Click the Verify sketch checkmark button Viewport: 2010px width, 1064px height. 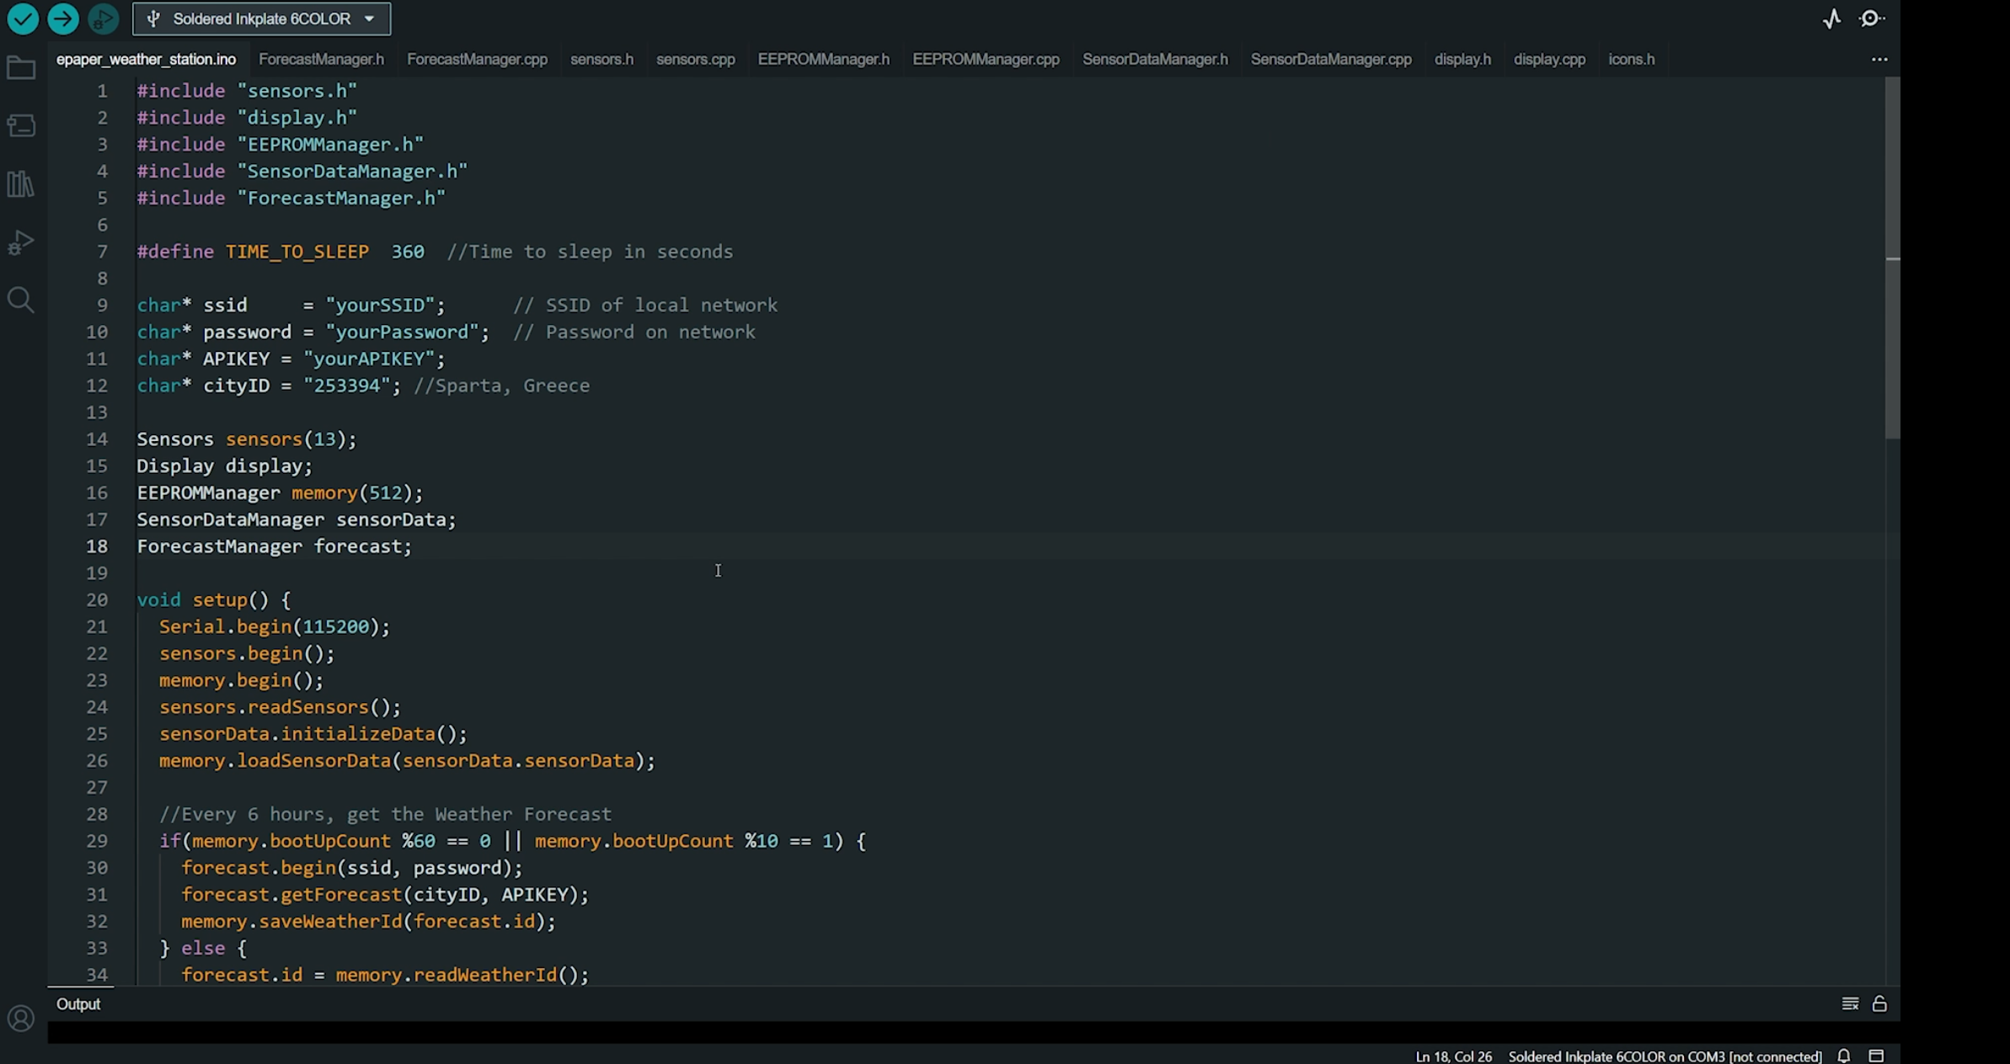click(23, 19)
